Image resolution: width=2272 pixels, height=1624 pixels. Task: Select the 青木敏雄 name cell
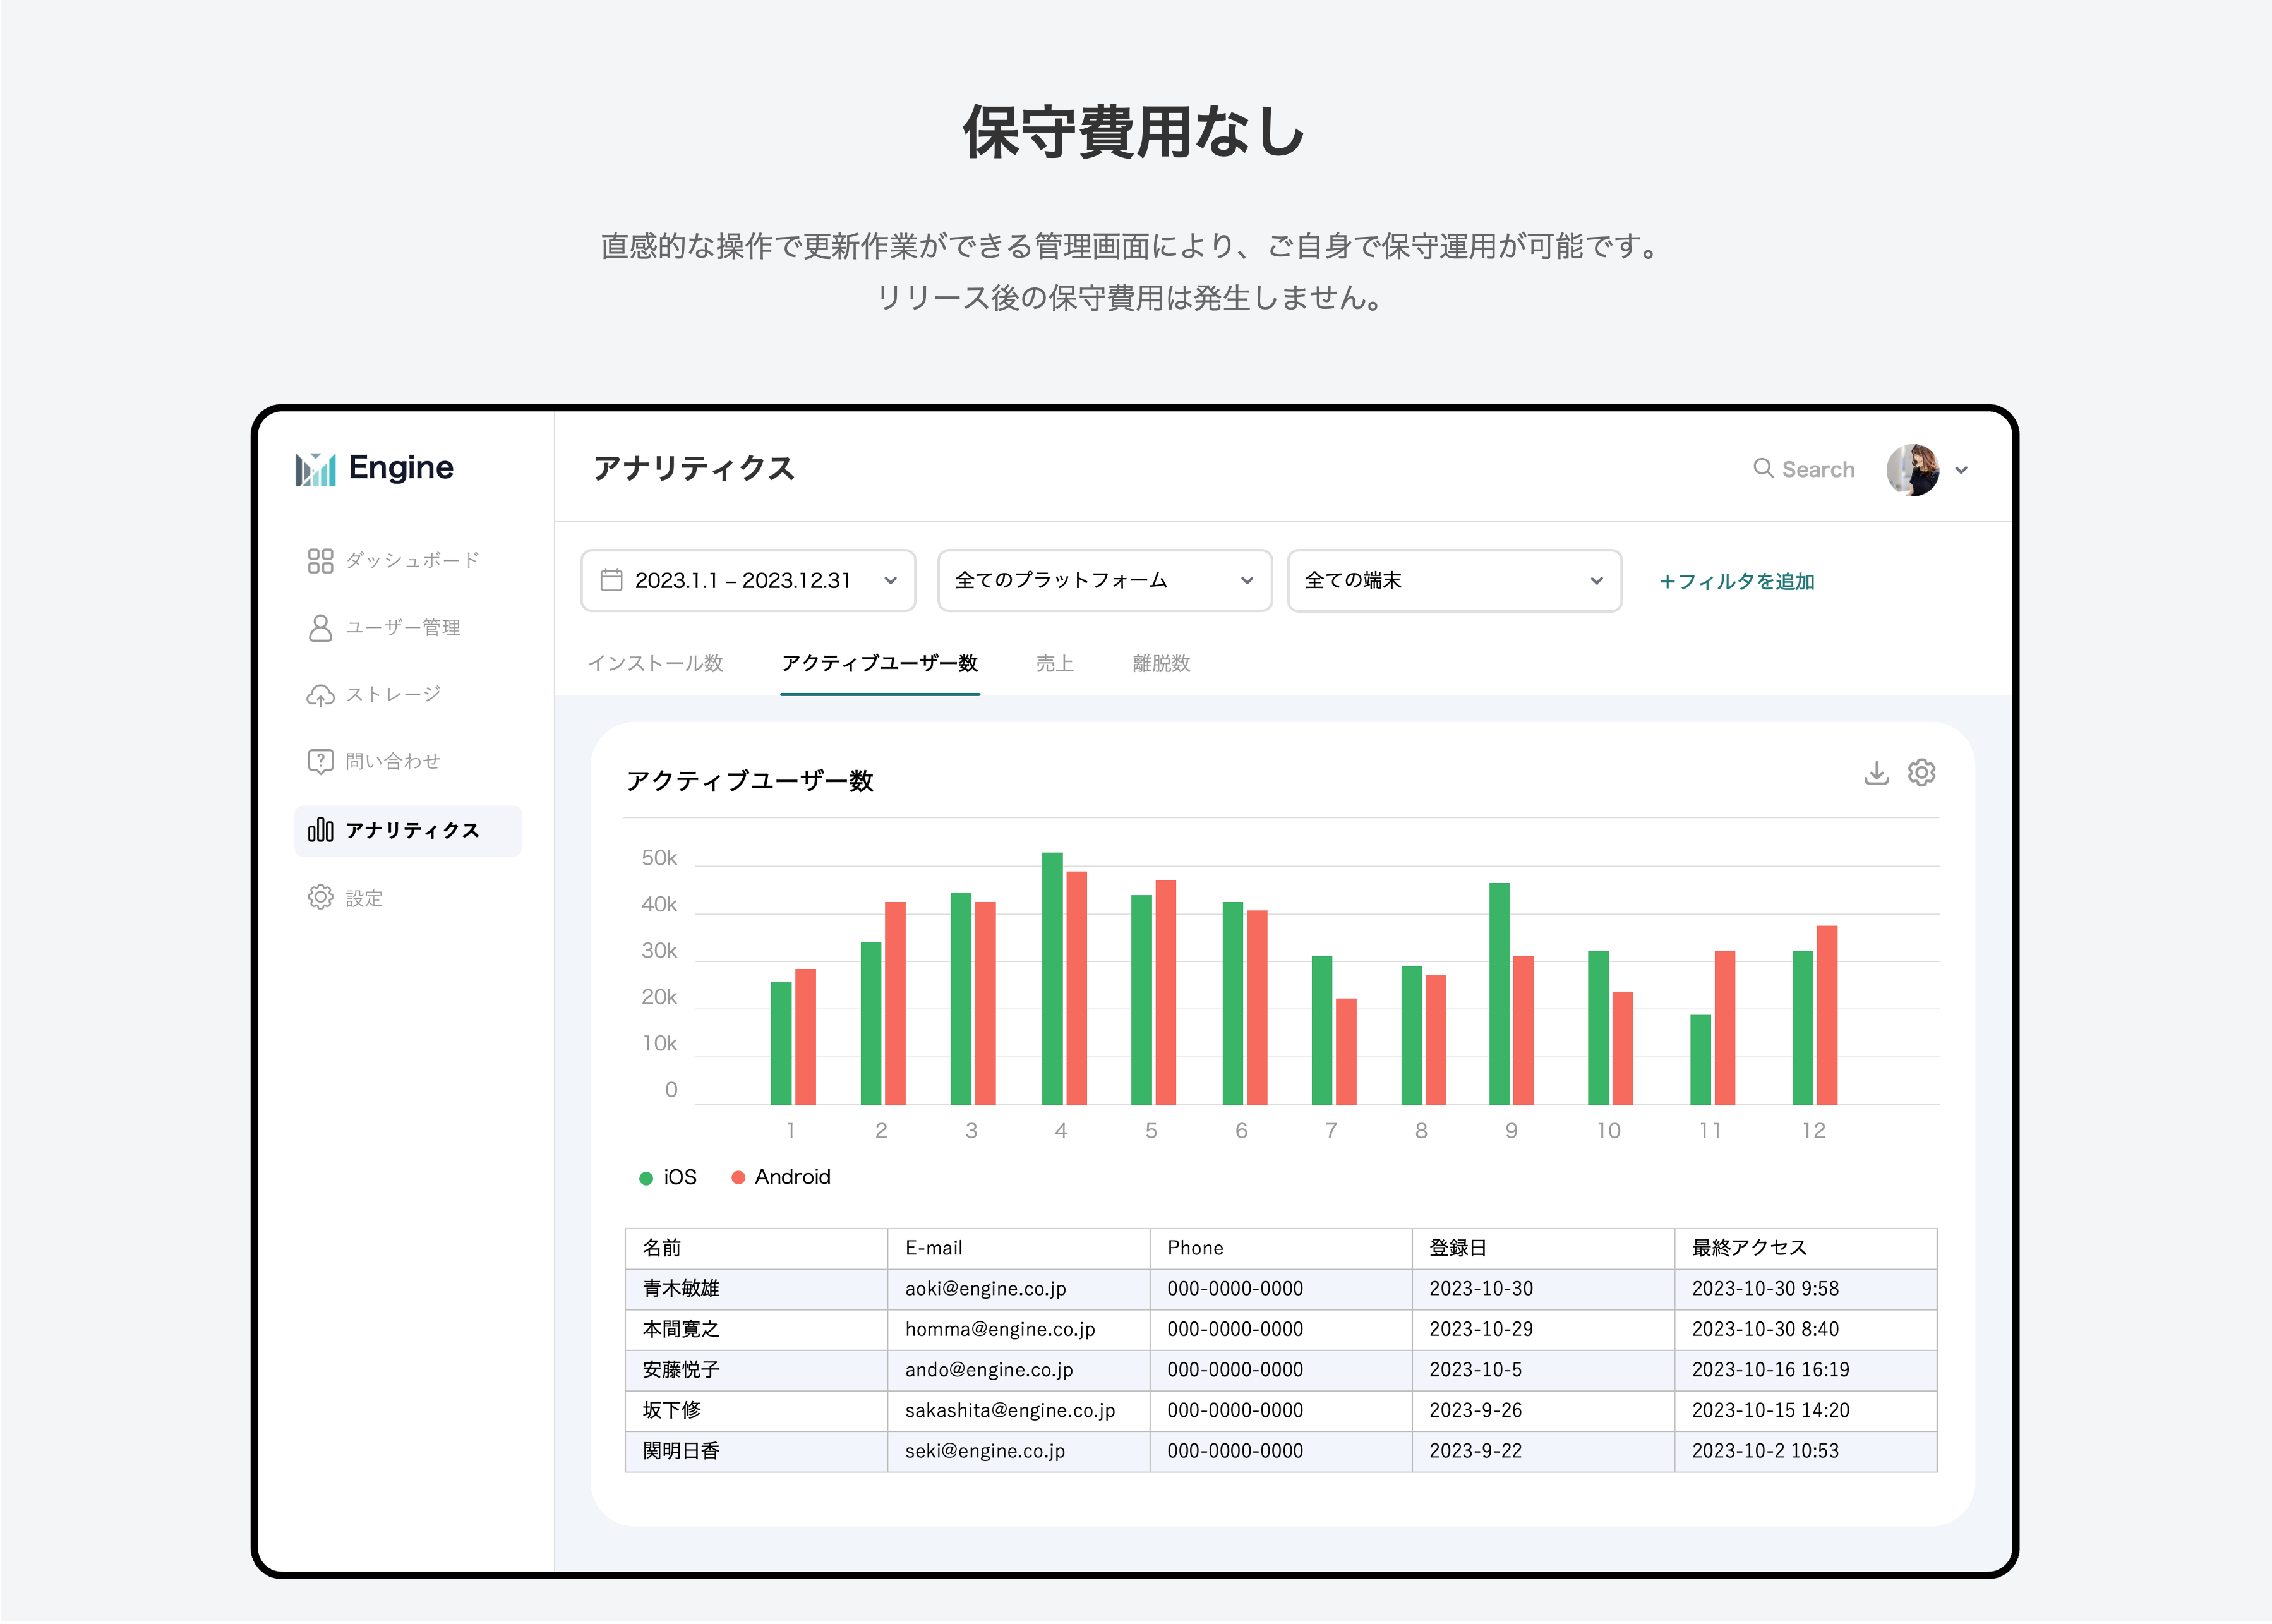[x=756, y=1290]
